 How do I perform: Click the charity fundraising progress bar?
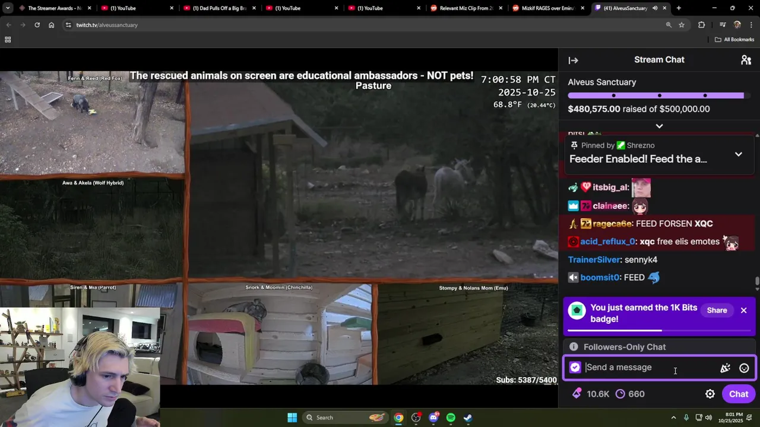[x=659, y=95]
